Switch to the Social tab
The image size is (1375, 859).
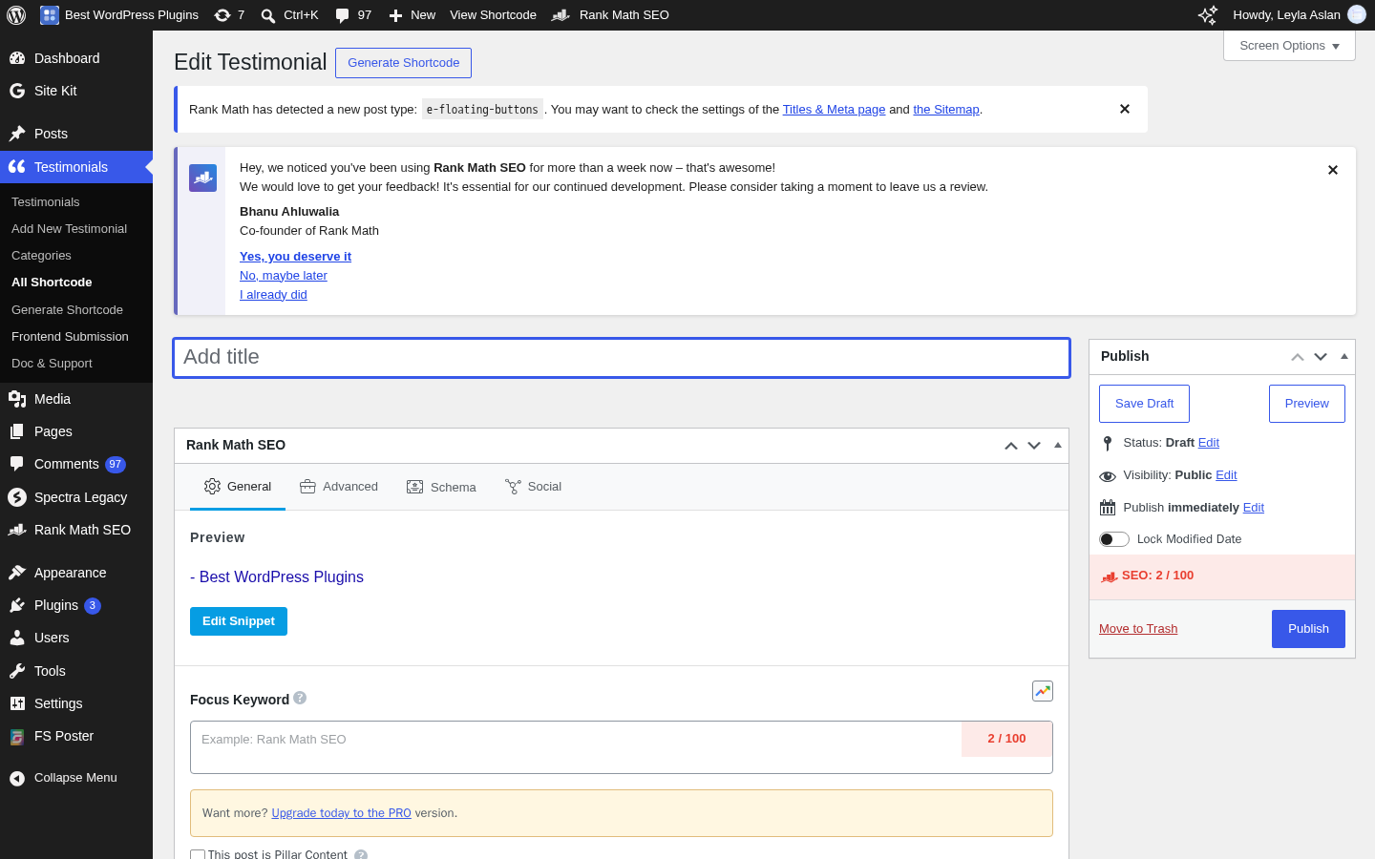click(x=533, y=487)
